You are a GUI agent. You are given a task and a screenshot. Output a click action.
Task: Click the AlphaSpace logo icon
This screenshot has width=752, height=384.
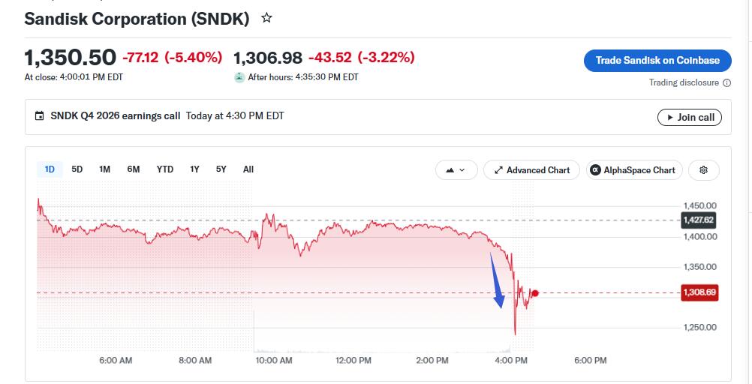(x=595, y=169)
